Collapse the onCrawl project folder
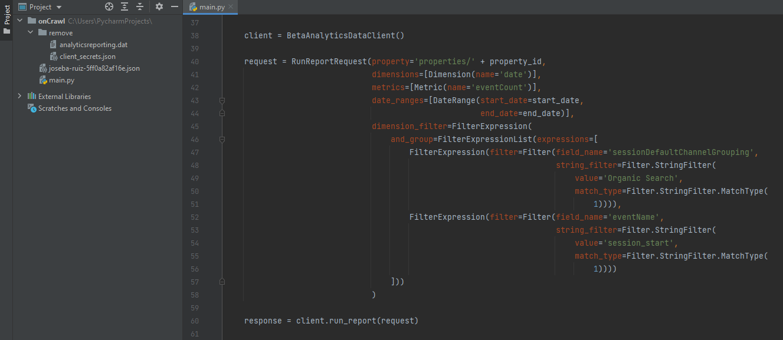 (x=19, y=20)
